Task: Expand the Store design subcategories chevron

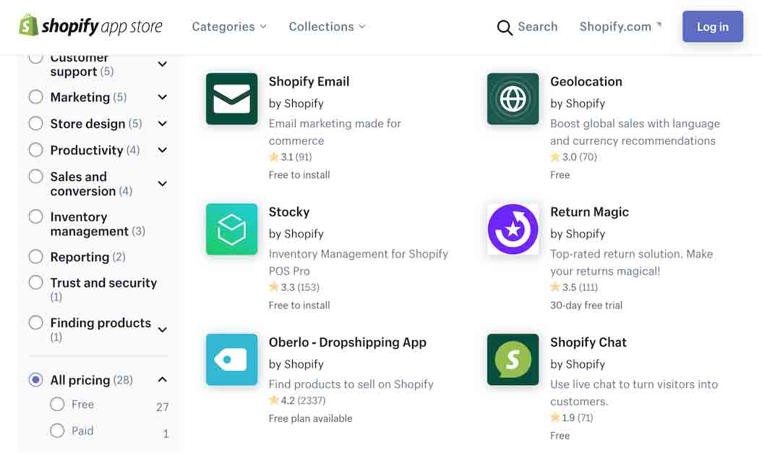Action: (x=163, y=124)
